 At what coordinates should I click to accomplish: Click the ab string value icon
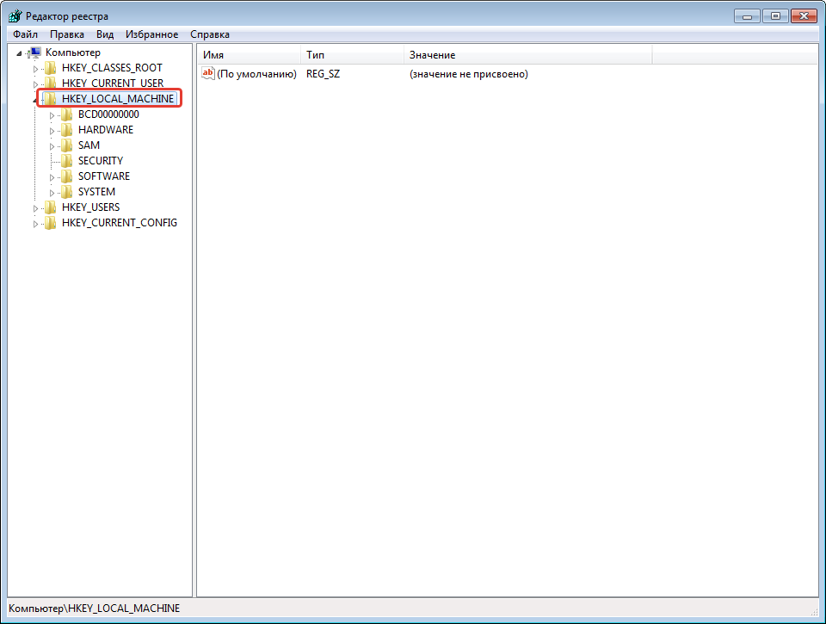(207, 74)
